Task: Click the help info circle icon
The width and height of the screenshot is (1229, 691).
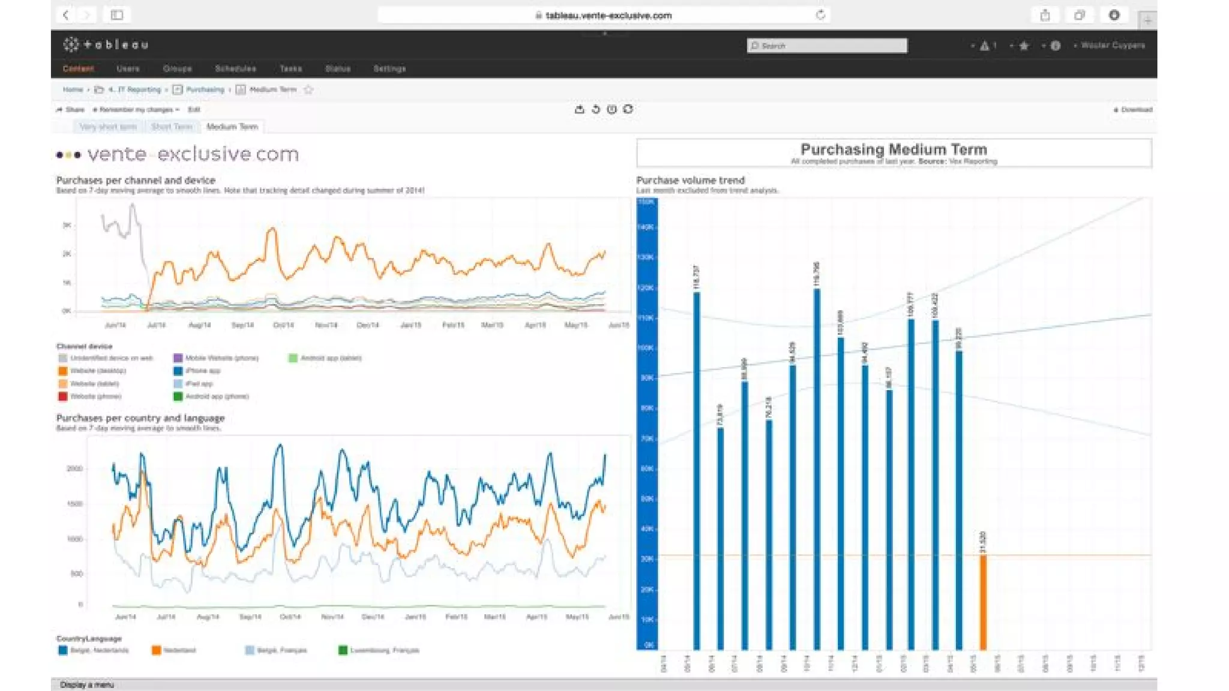Action: pos(1055,46)
